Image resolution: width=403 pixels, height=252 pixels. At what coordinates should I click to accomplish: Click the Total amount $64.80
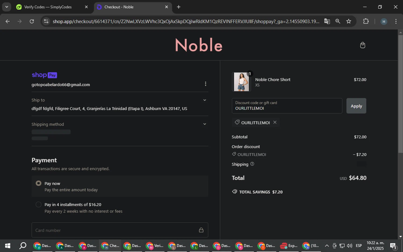[358, 178]
